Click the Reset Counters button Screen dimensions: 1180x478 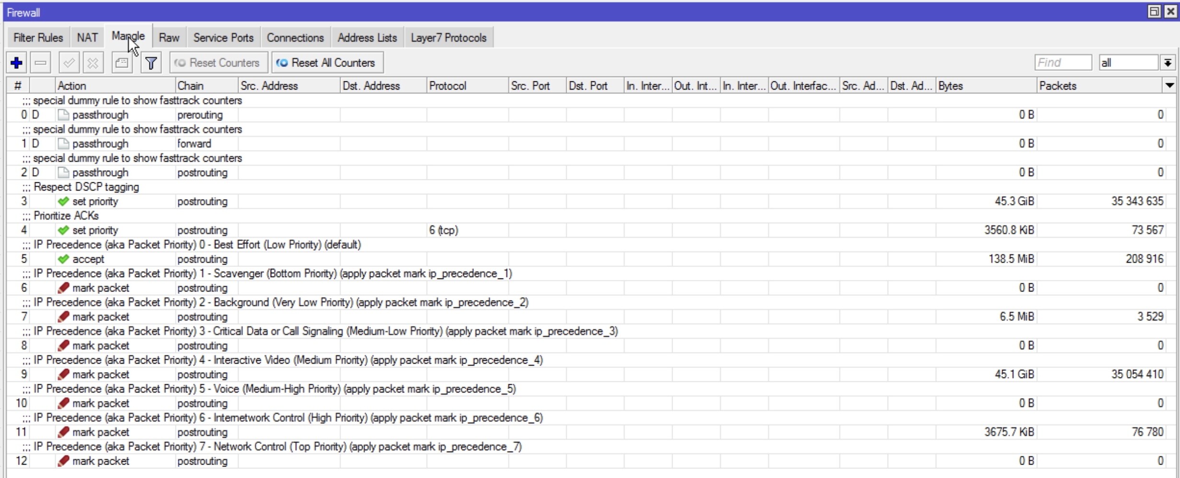point(218,63)
